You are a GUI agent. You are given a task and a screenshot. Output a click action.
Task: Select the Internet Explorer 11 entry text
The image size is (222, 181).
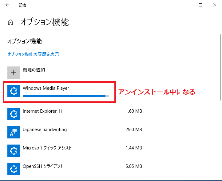tap(43, 111)
